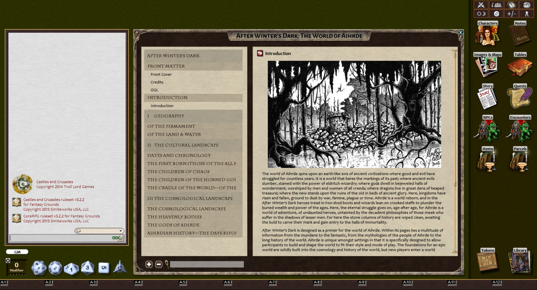This screenshot has height=290, width=537.
Task: Open the NPCs list
Action: (x=488, y=129)
